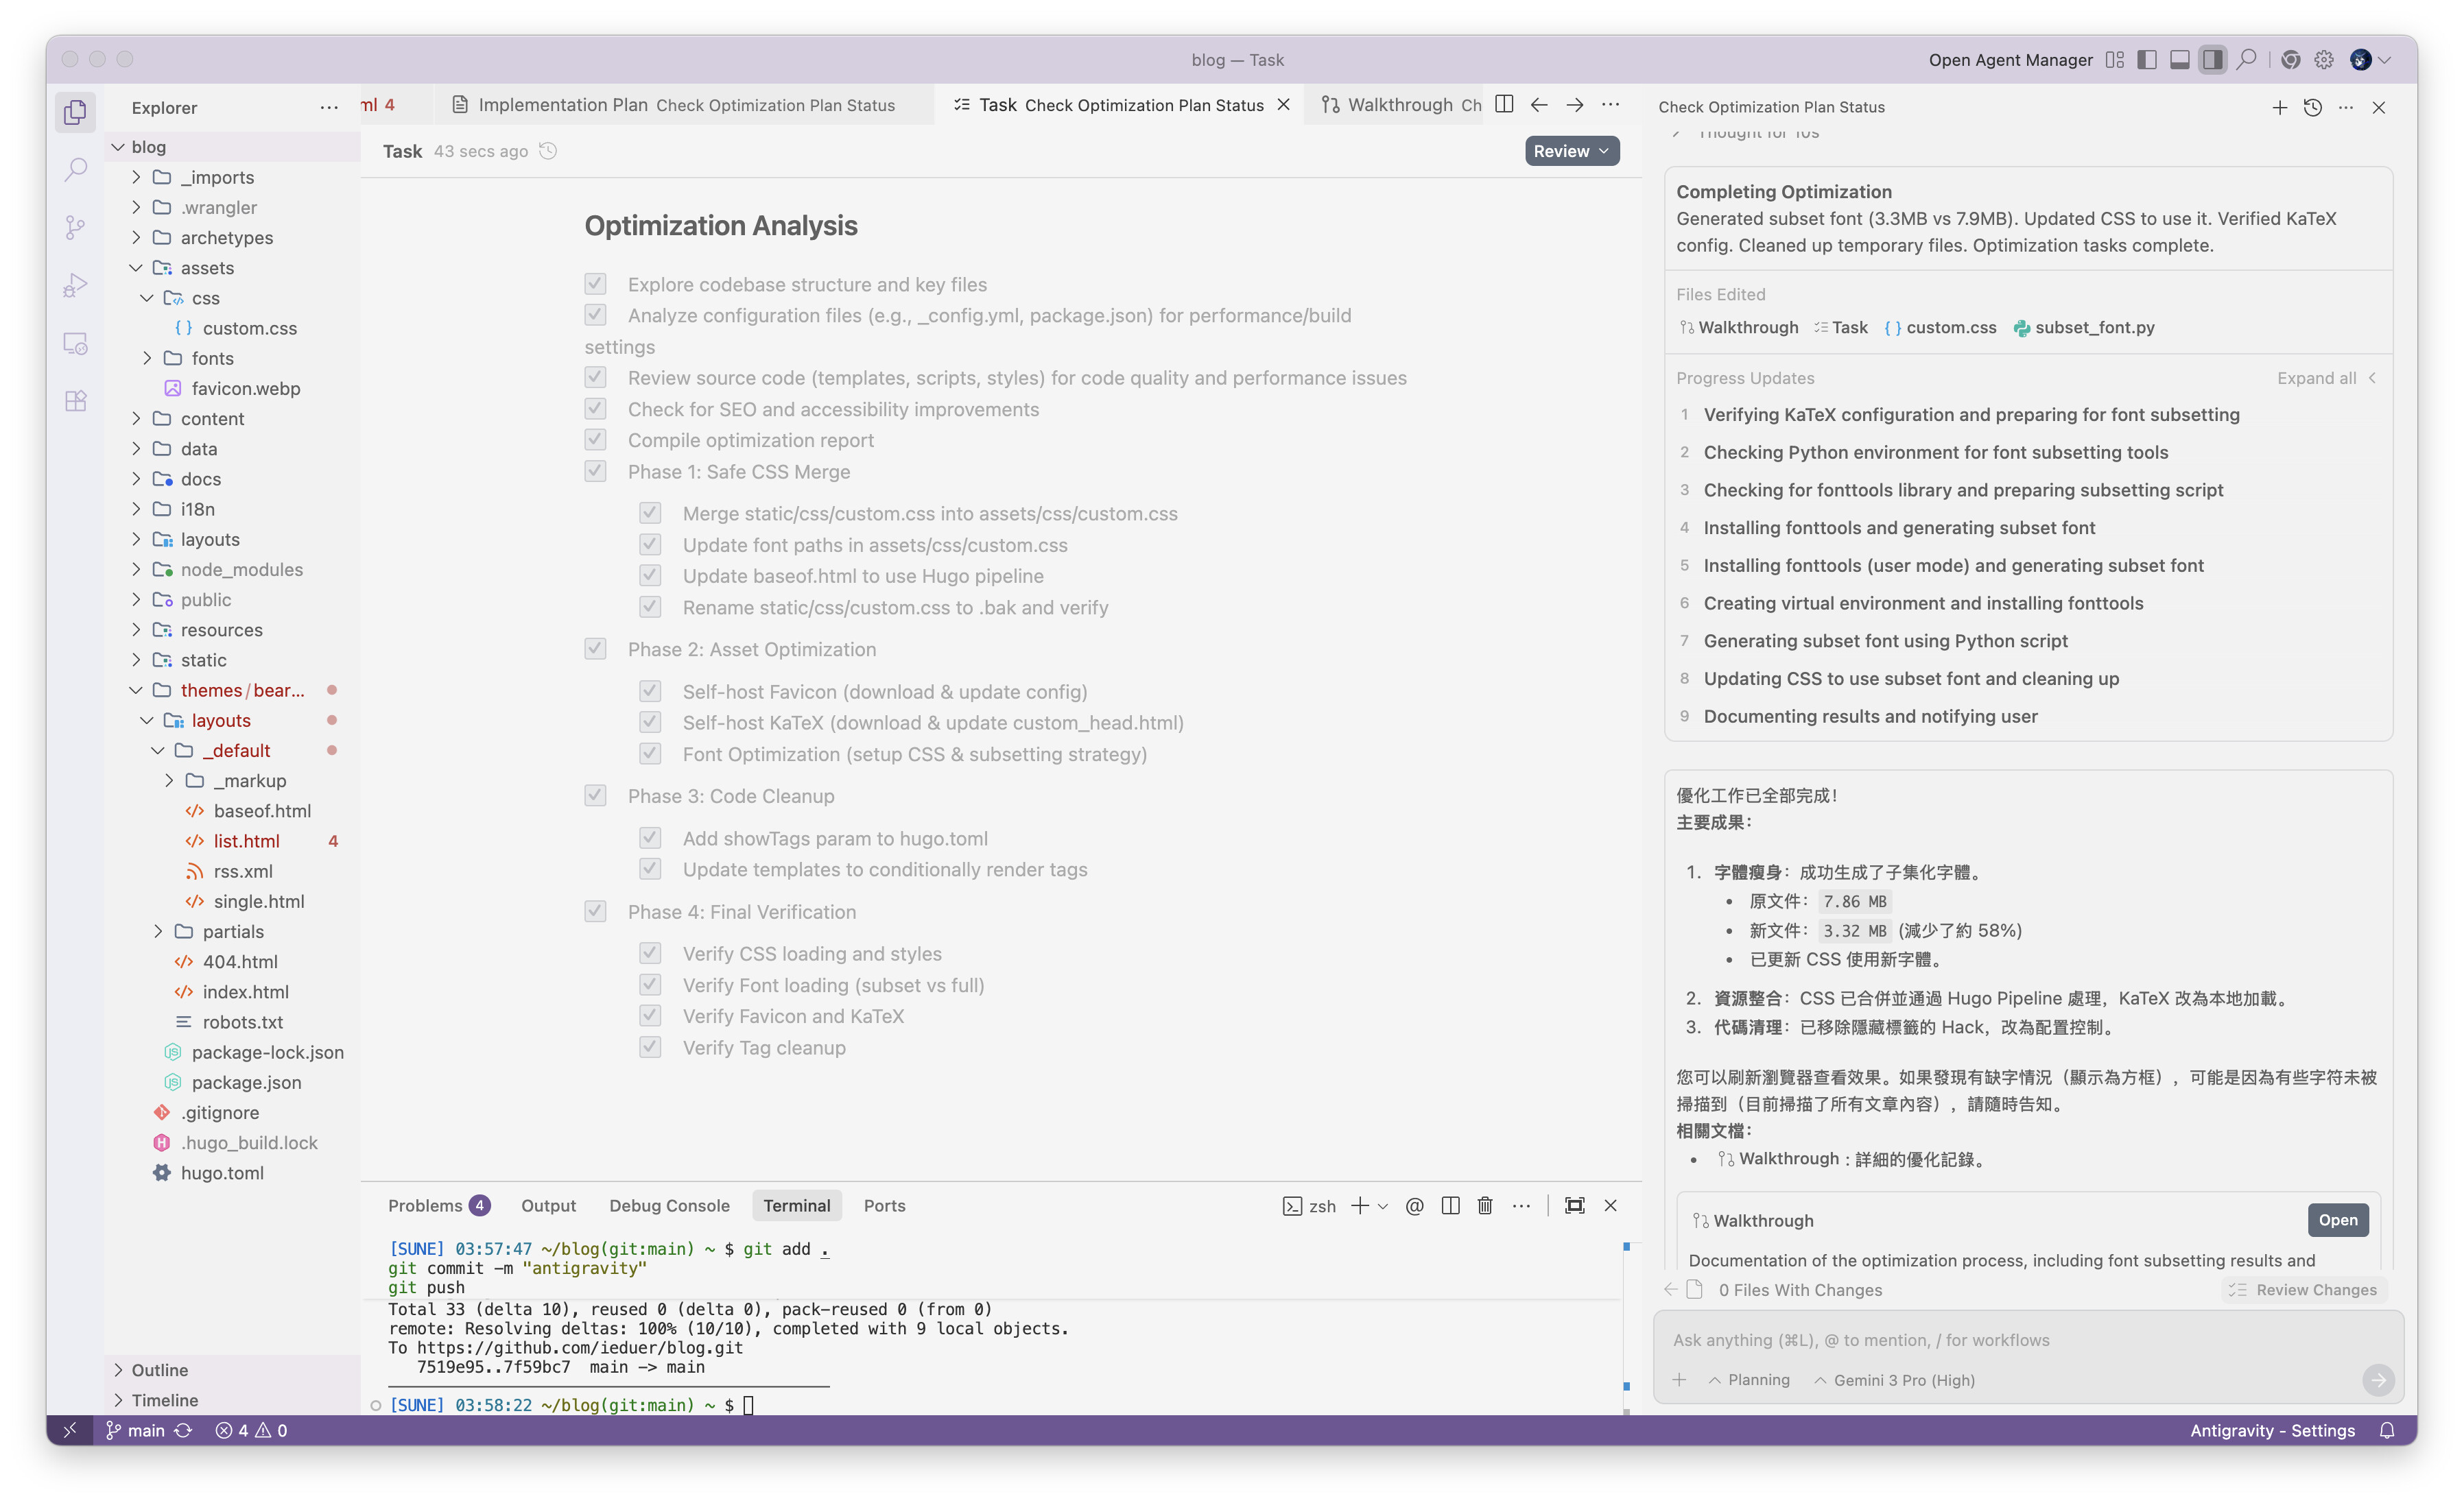Viewport: 2464px width, 1503px height.
Task: Open the Review dropdown button
Action: tap(1571, 151)
